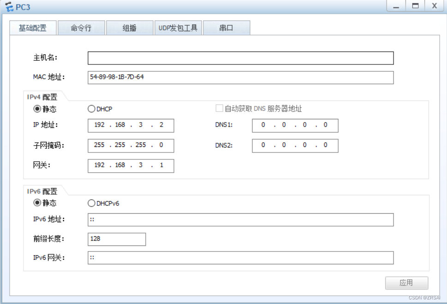Click the 子网掩码 field 255.255.255.0

[x=131, y=146]
